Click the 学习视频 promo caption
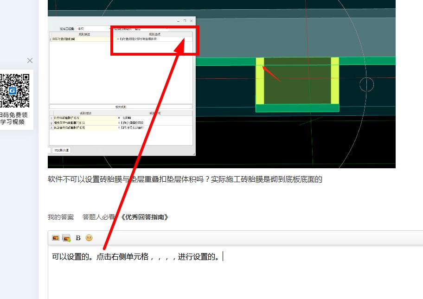The width and height of the screenshot is (423, 299). click(13, 122)
